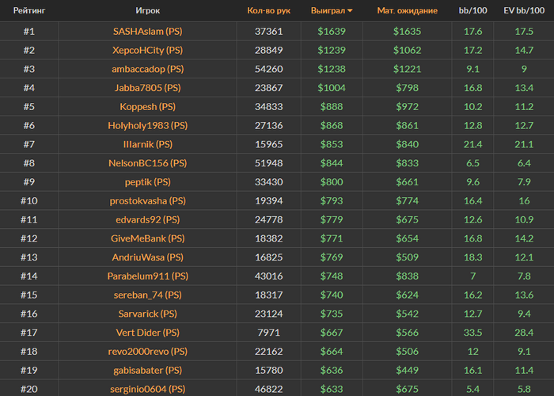This screenshot has width=554, height=396.
Task: Sort by the bb/100 column header
Action: tap(472, 11)
